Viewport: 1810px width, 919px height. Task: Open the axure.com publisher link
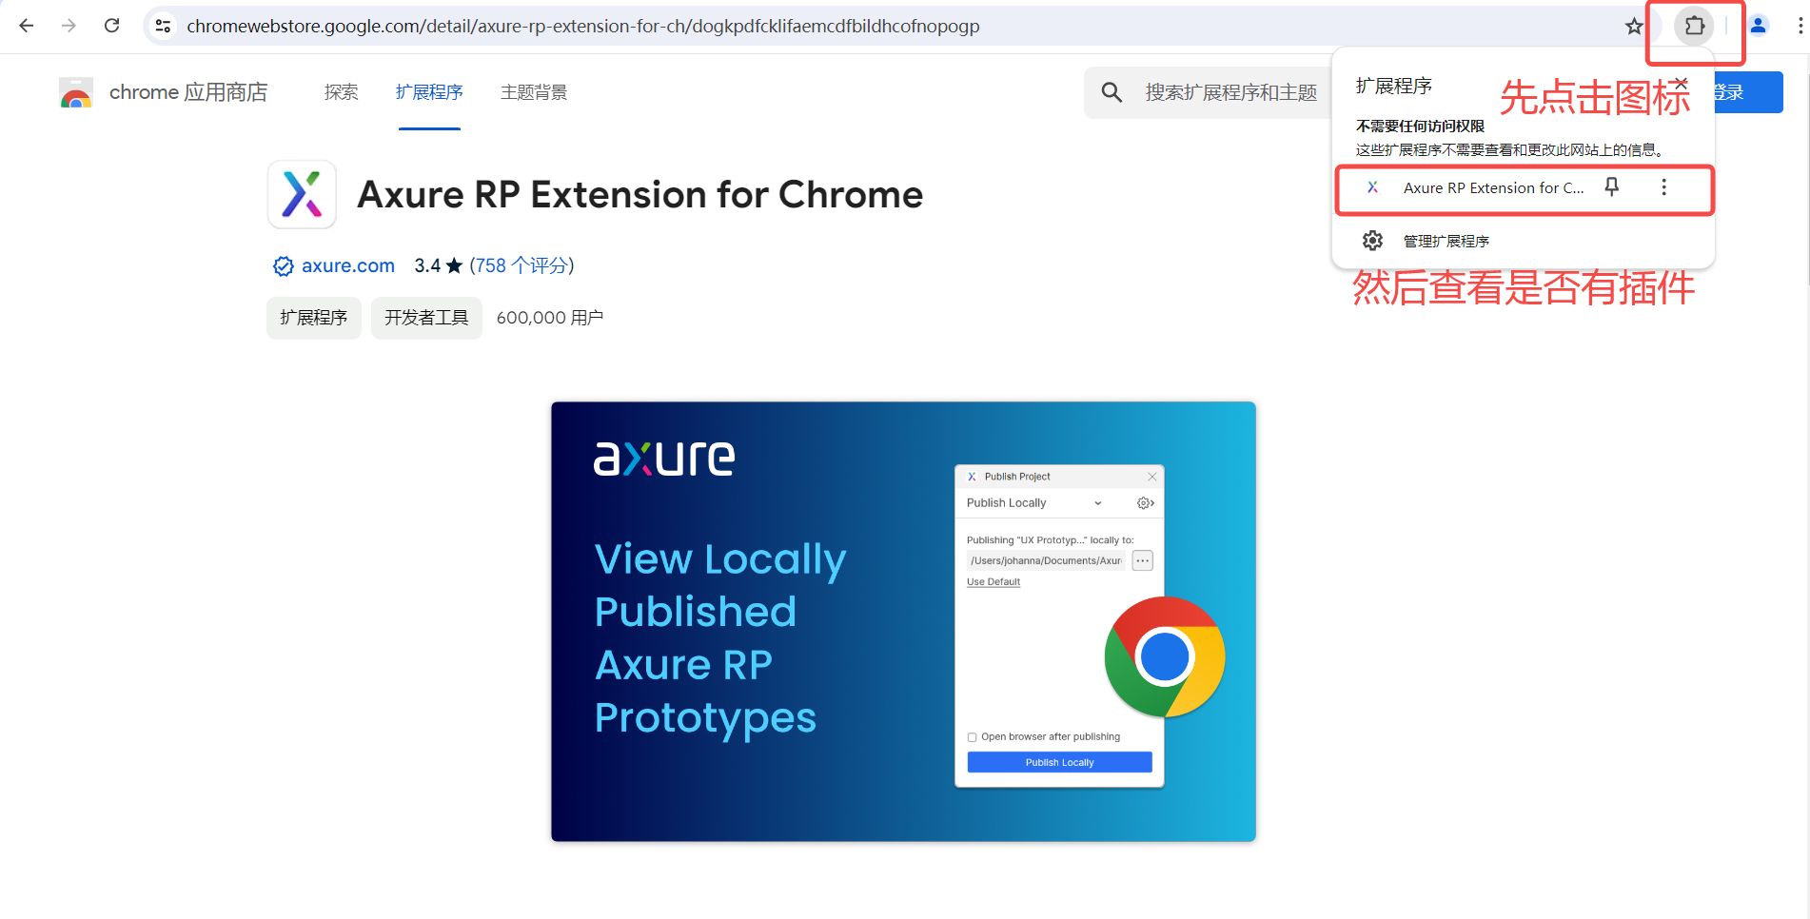348,266
